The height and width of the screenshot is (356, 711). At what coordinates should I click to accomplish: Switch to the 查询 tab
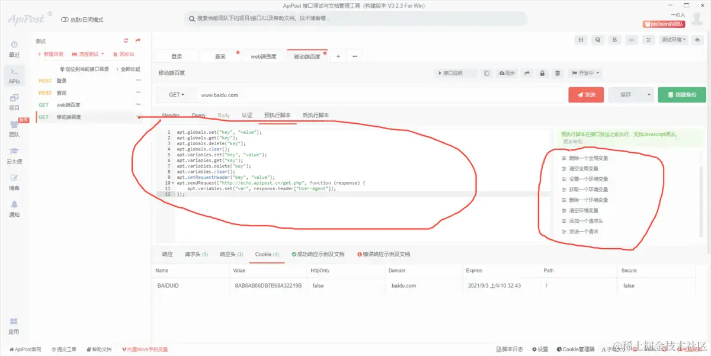click(x=220, y=56)
